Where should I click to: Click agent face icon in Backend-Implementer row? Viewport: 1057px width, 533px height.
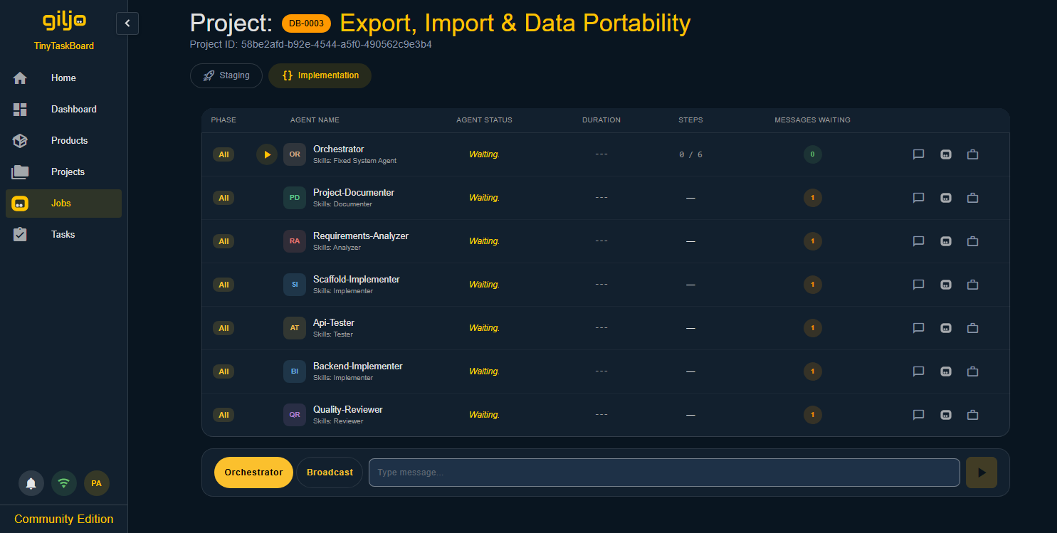[x=946, y=371]
